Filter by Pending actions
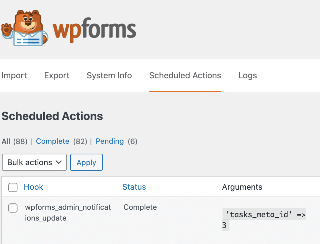This screenshot has width=320, height=244. click(110, 141)
